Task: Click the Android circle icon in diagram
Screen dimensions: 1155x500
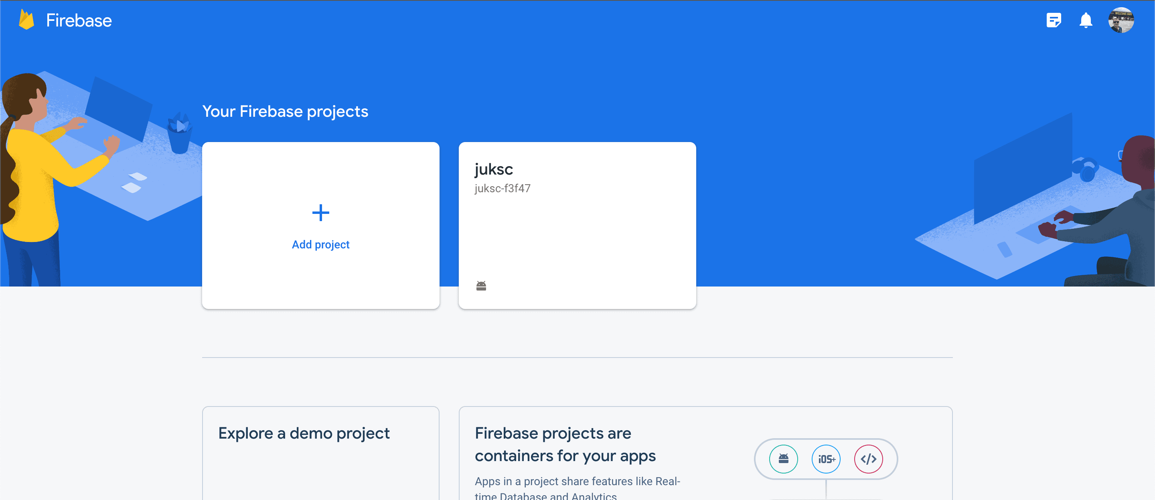Action: coord(783,459)
